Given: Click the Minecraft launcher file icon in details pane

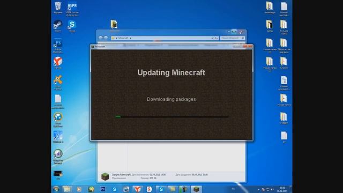Looking at the screenshot, I should pos(105,176).
